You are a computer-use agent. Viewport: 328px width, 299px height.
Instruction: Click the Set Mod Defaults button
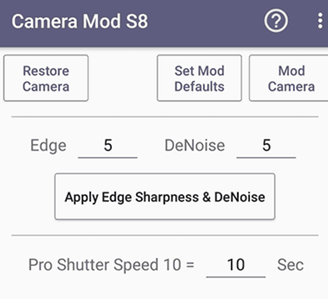point(199,78)
